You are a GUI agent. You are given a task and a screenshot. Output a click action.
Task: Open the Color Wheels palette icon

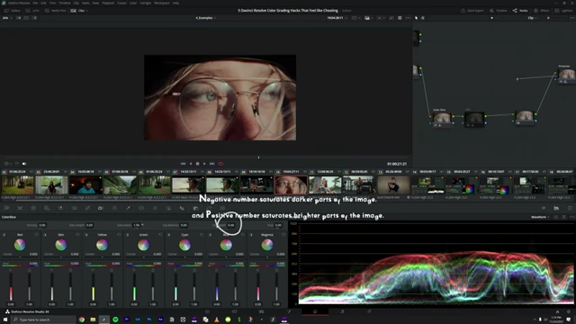coord(33,208)
